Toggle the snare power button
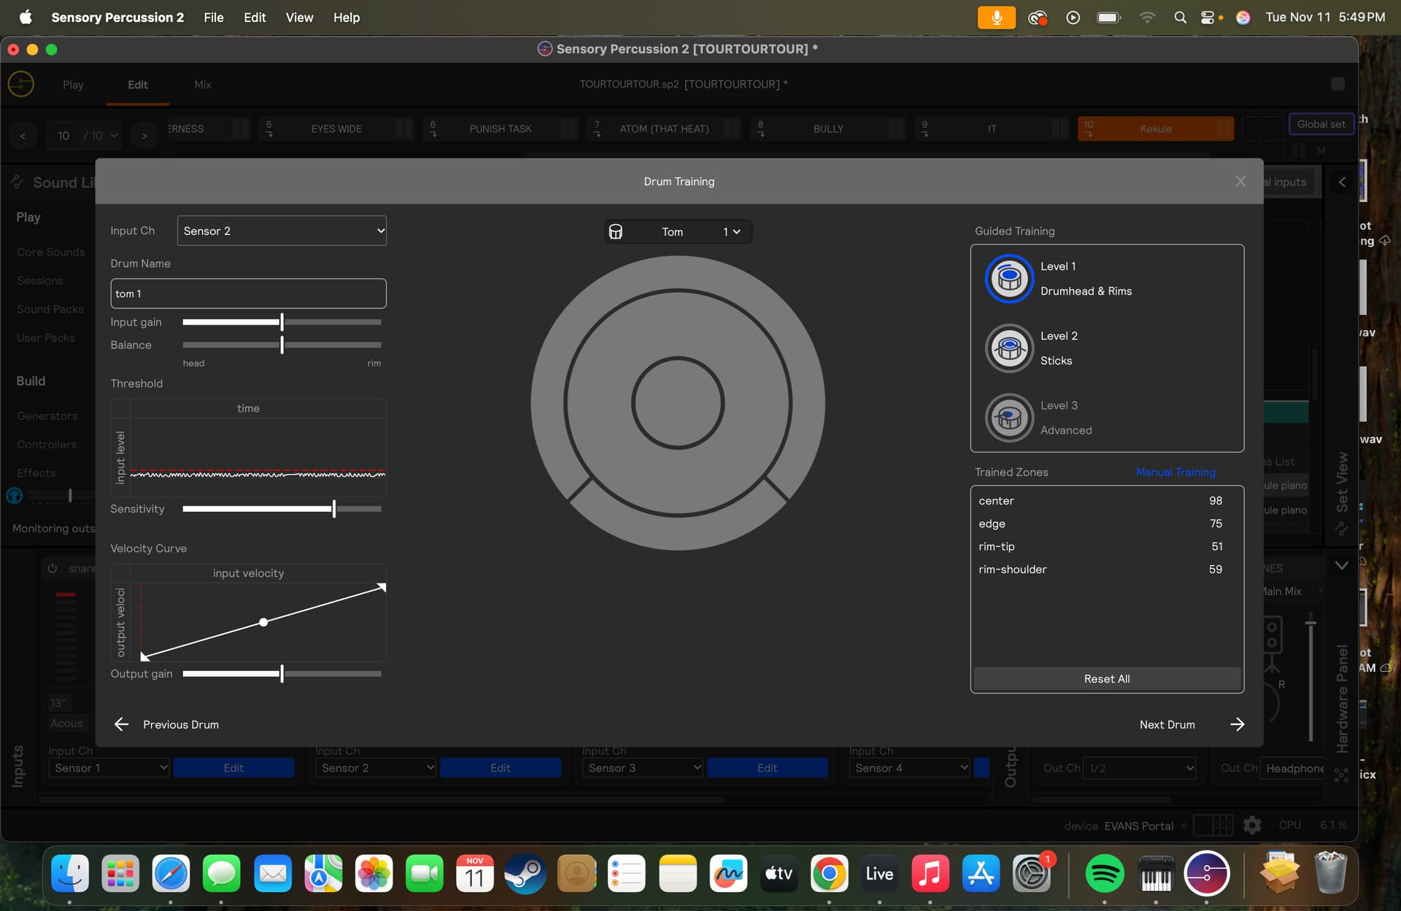1401x911 pixels. coord(53,568)
